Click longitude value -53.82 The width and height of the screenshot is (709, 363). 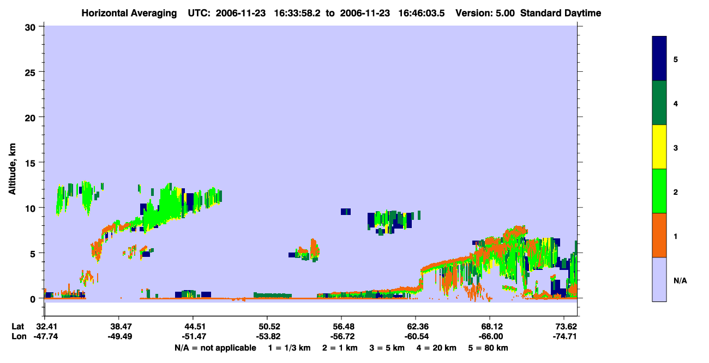(267, 336)
